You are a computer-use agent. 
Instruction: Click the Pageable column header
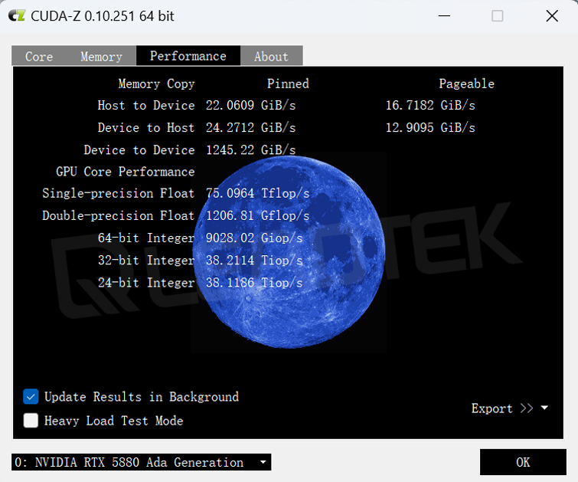pos(467,84)
